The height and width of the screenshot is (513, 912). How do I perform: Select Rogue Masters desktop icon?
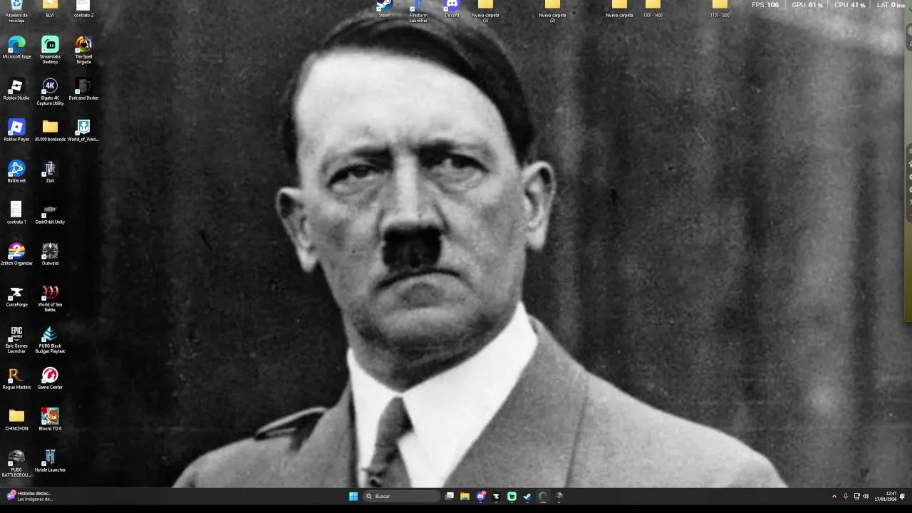coord(16,378)
